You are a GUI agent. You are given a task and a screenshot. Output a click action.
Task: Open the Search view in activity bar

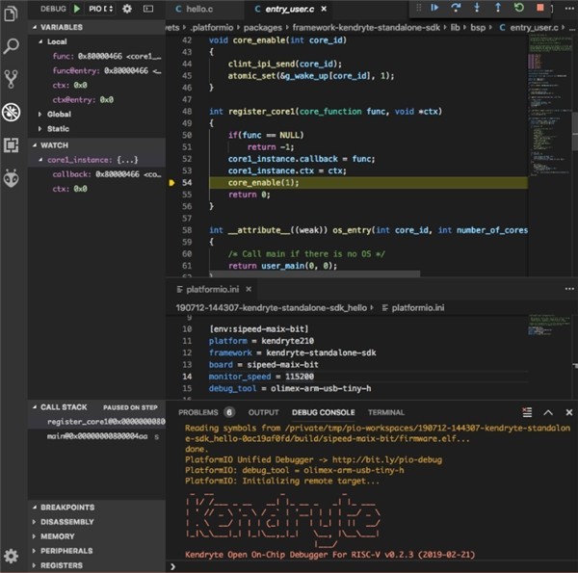12,45
